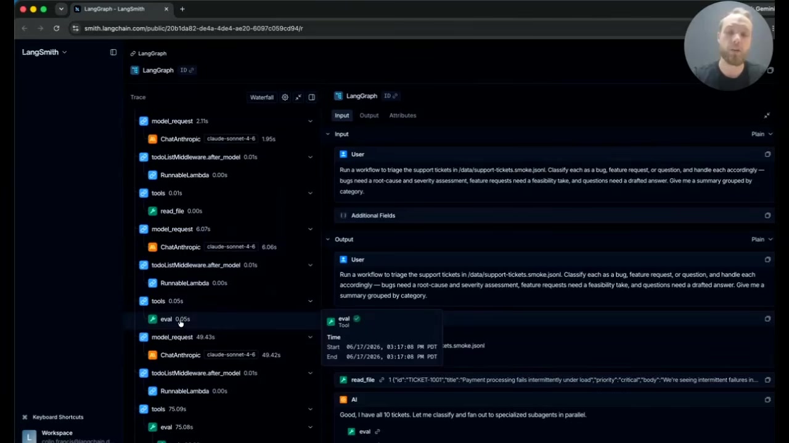Click the LangGraph breadcrumb link
Image resolution: width=789 pixels, height=443 pixels.
click(x=152, y=54)
